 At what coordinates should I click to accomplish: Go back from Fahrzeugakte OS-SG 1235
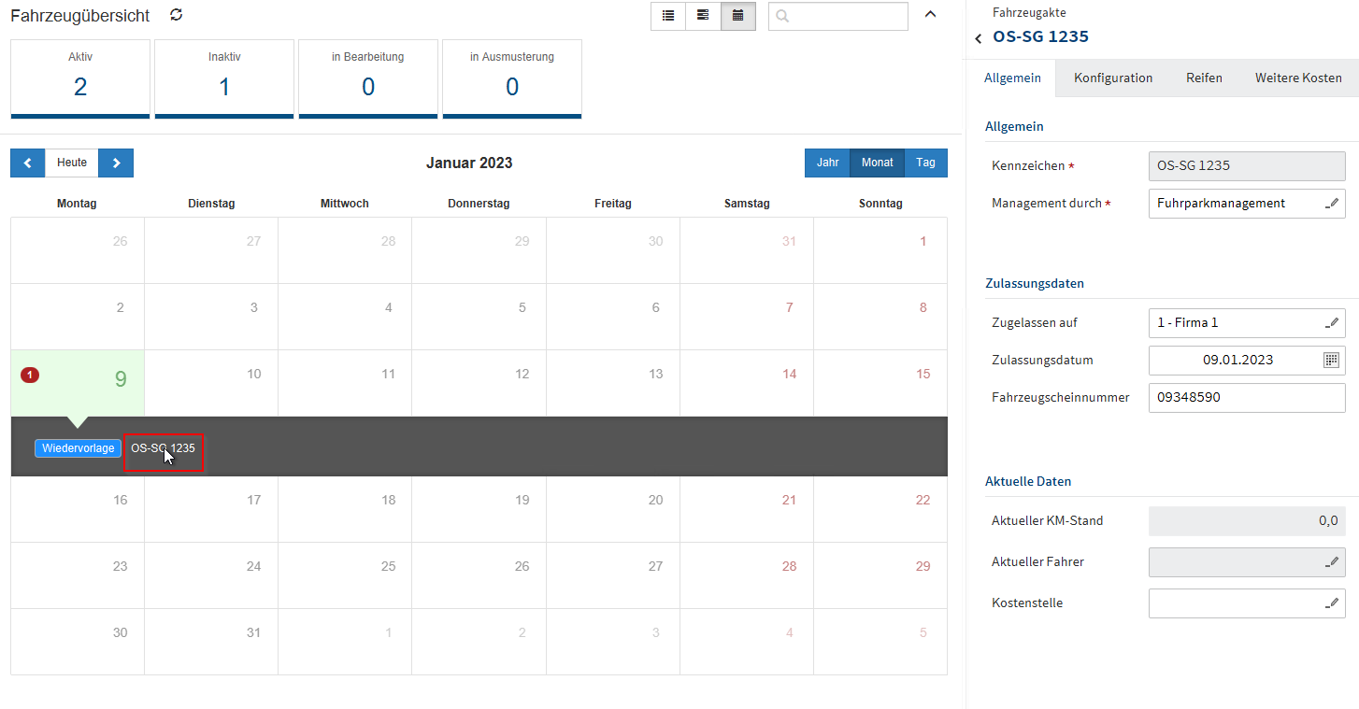click(978, 38)
